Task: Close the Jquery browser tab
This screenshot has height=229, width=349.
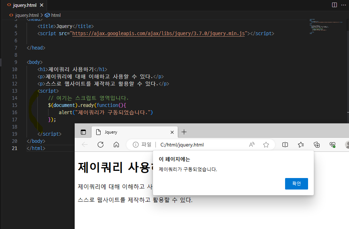Action: coord(172,132)
